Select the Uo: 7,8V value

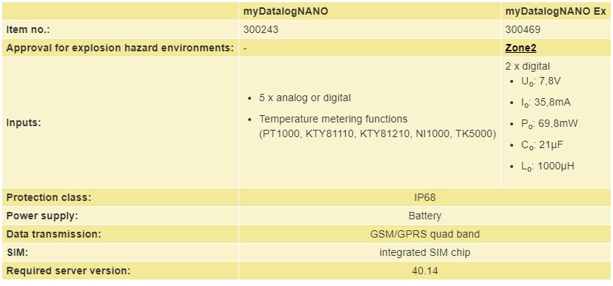(x=542, y=81)
